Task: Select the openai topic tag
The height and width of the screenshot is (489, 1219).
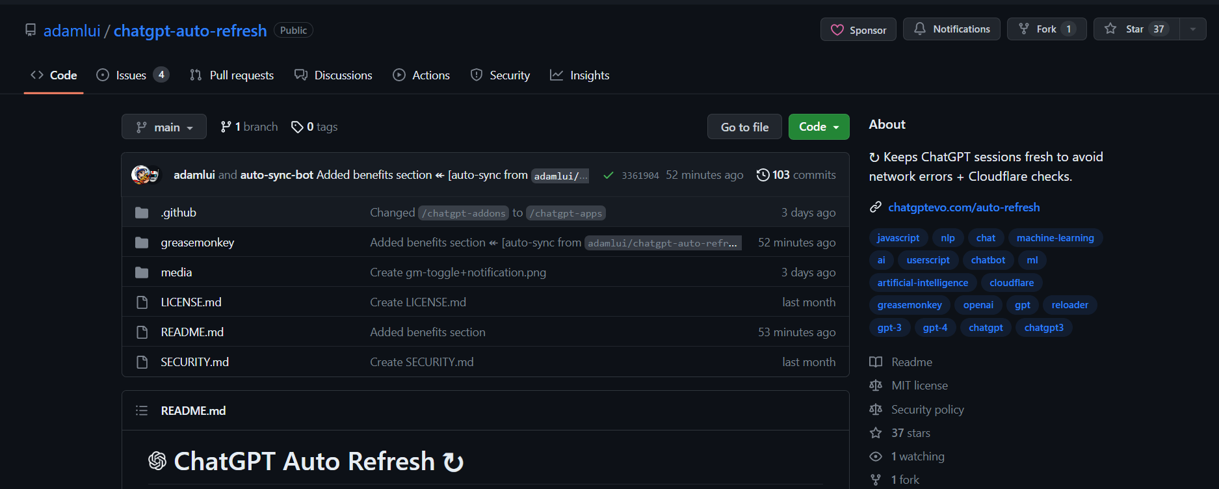Action: 978,305
